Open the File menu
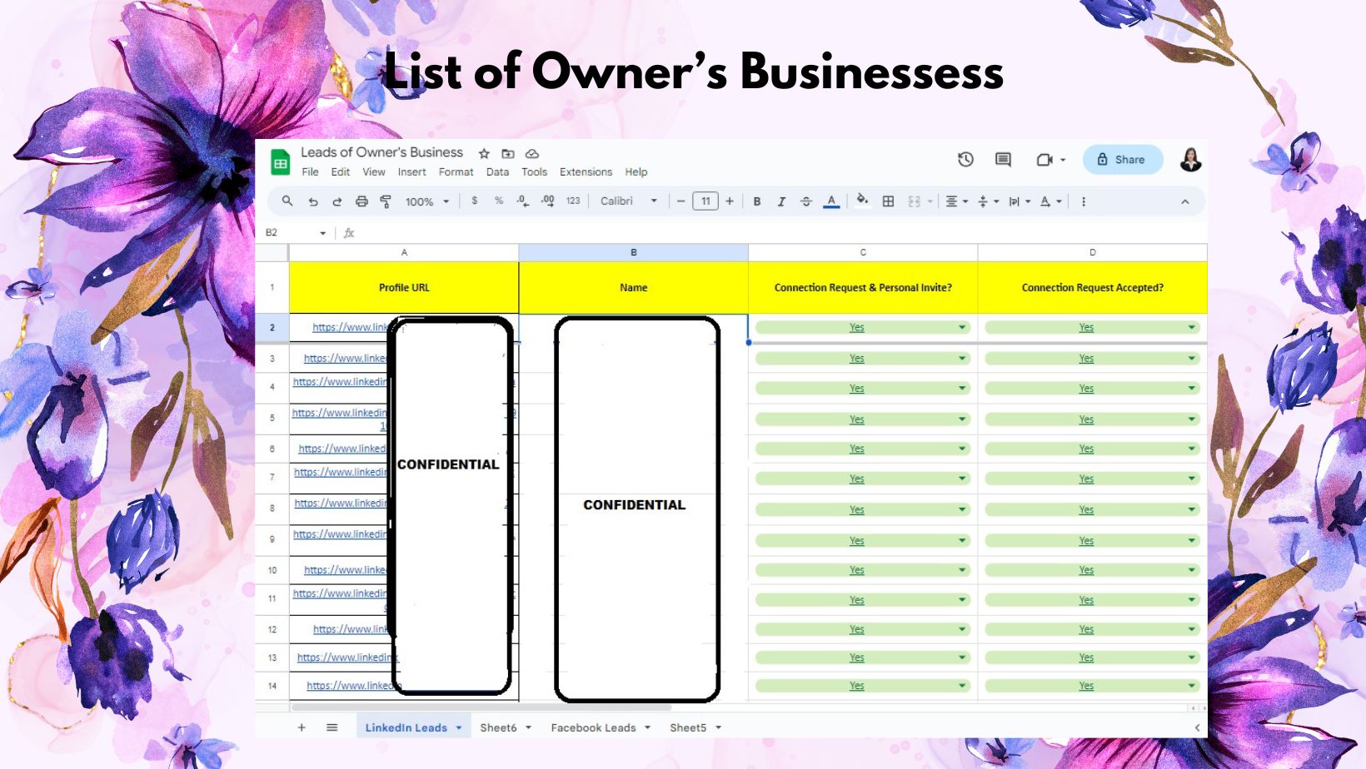The height and width of the screenshot is (769, 1366). (310, 172)
